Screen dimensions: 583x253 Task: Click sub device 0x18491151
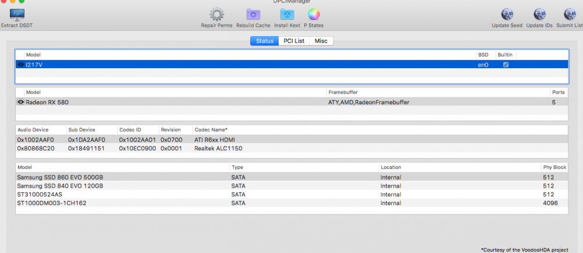[x=86, y=148]
